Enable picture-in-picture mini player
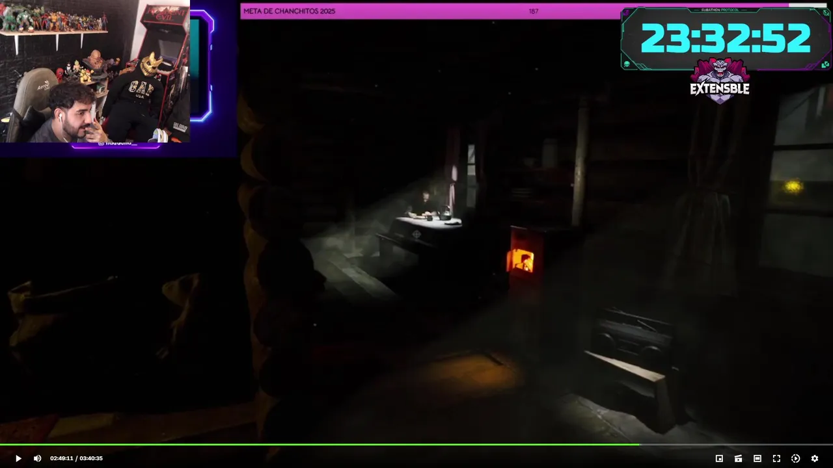The height and width of the screenshot is (468, 833). coord(719,458)
